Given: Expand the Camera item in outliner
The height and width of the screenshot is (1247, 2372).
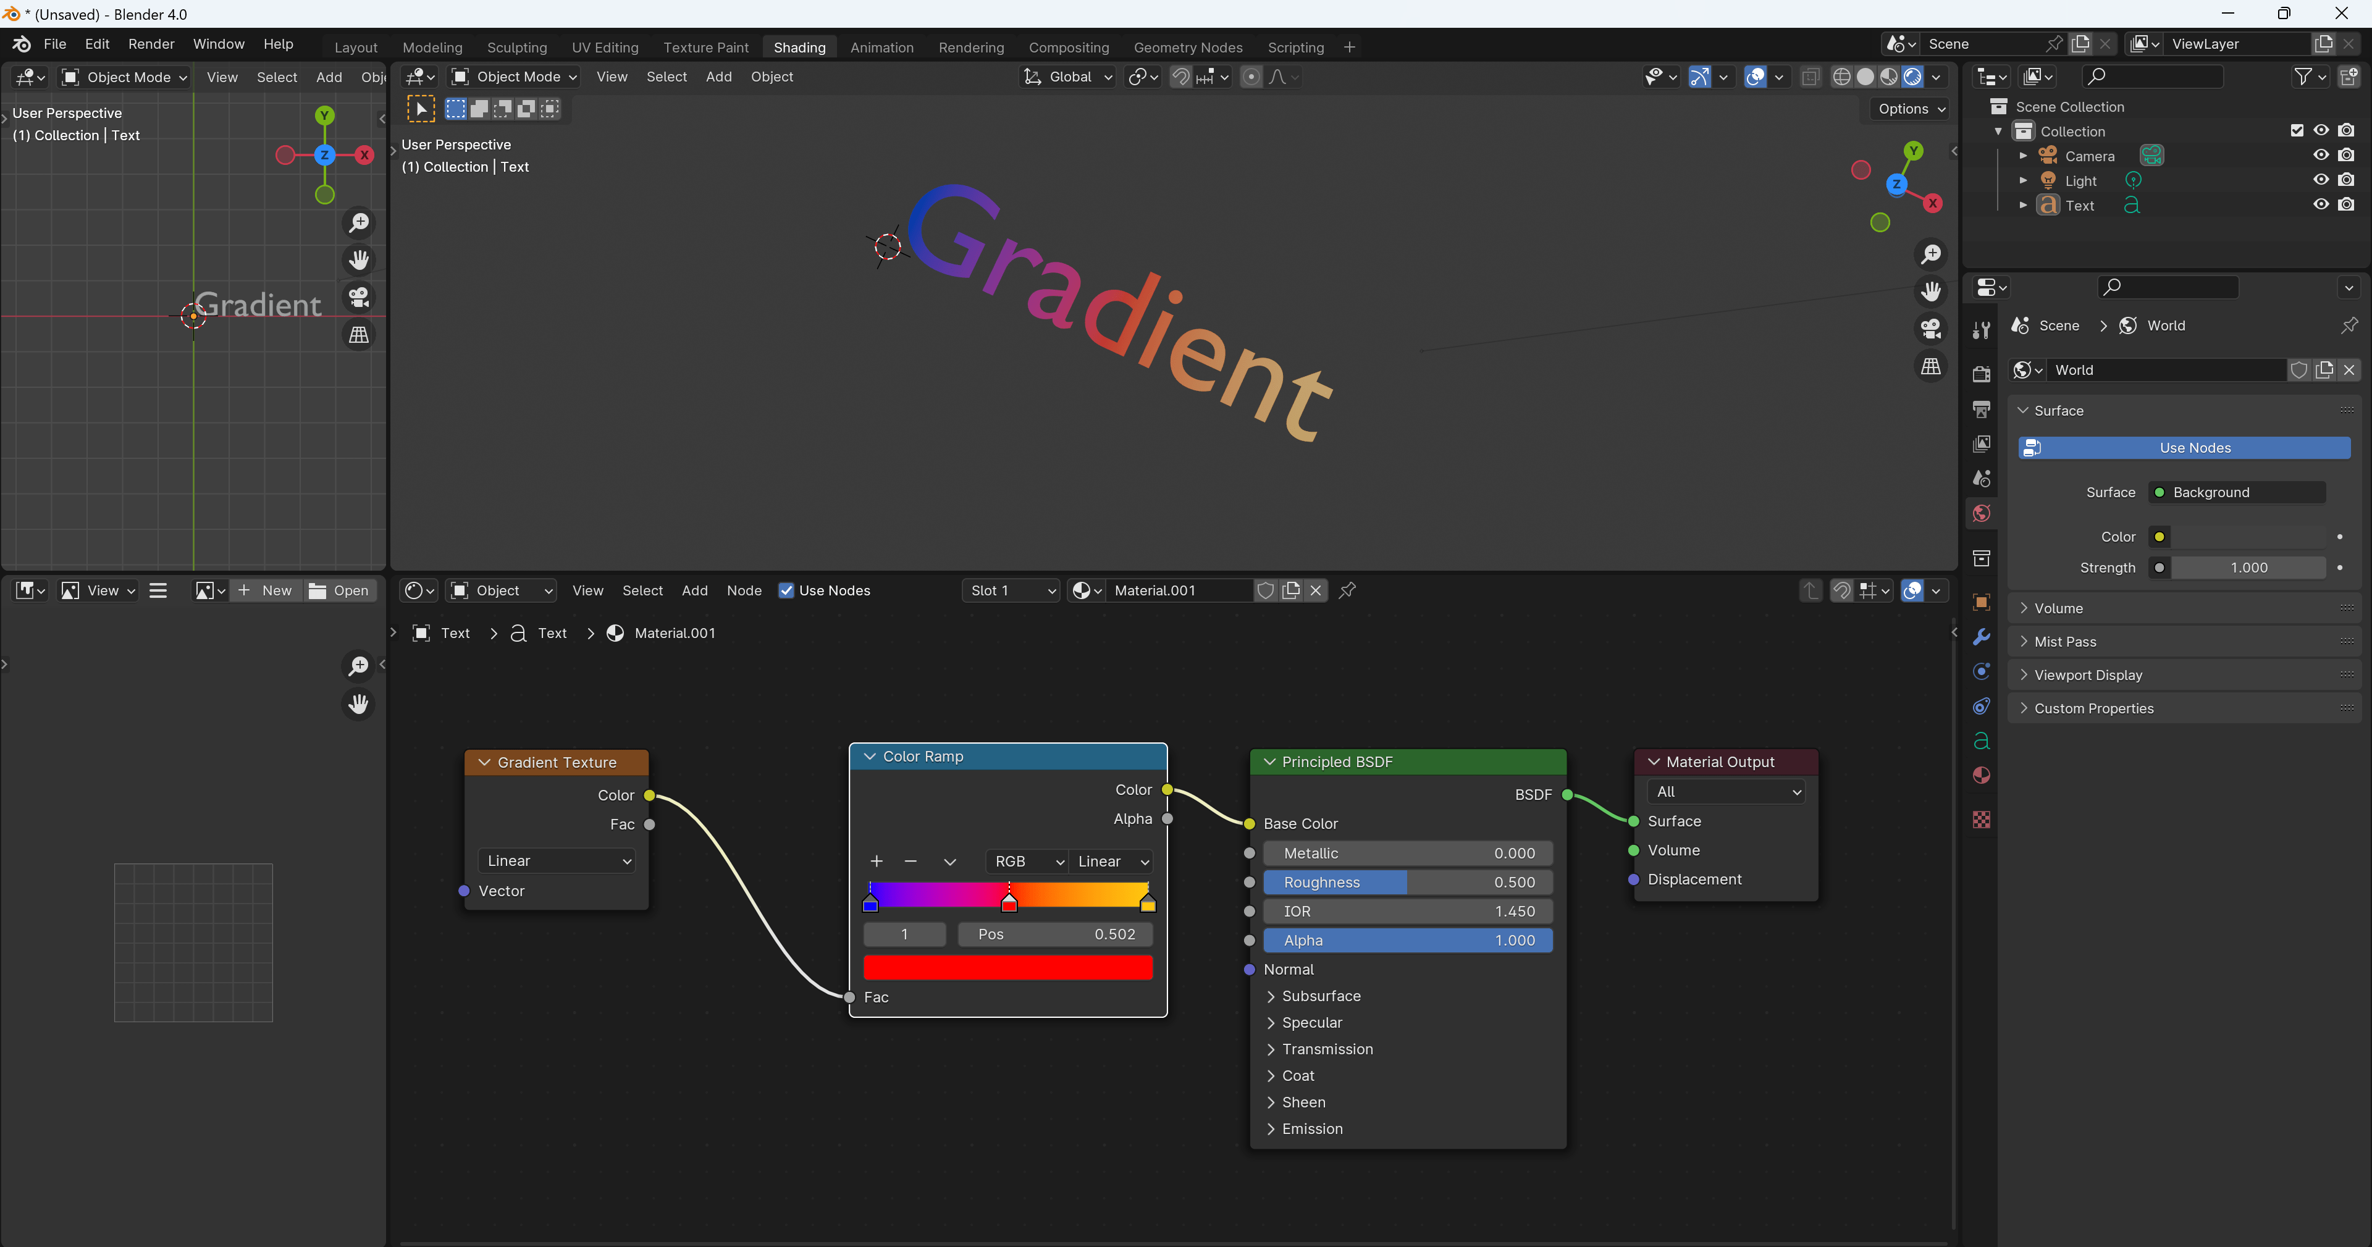Looking at the screenshot, I should click(2022, 156).
